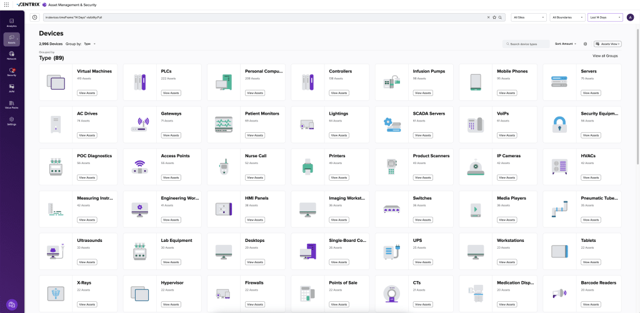
Task: Open the app launcher grid icon
Action: pos(6,4)
